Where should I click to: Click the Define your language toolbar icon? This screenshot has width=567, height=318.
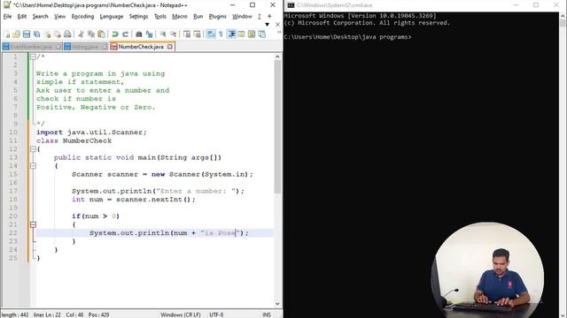pyautogui.click(x=241, y=34)
